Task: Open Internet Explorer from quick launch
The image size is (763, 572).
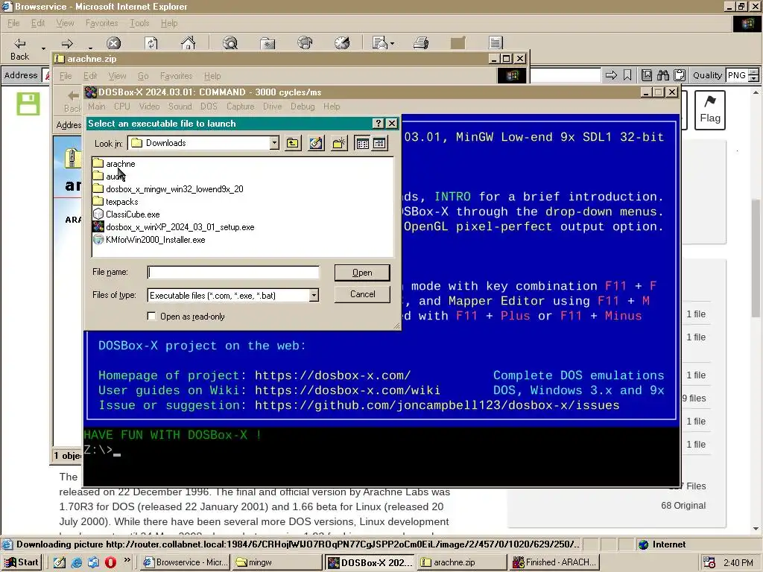Action: click(x=77, y=562)
